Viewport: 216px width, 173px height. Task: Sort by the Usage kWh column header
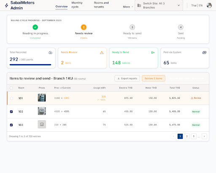click(100, 88)
